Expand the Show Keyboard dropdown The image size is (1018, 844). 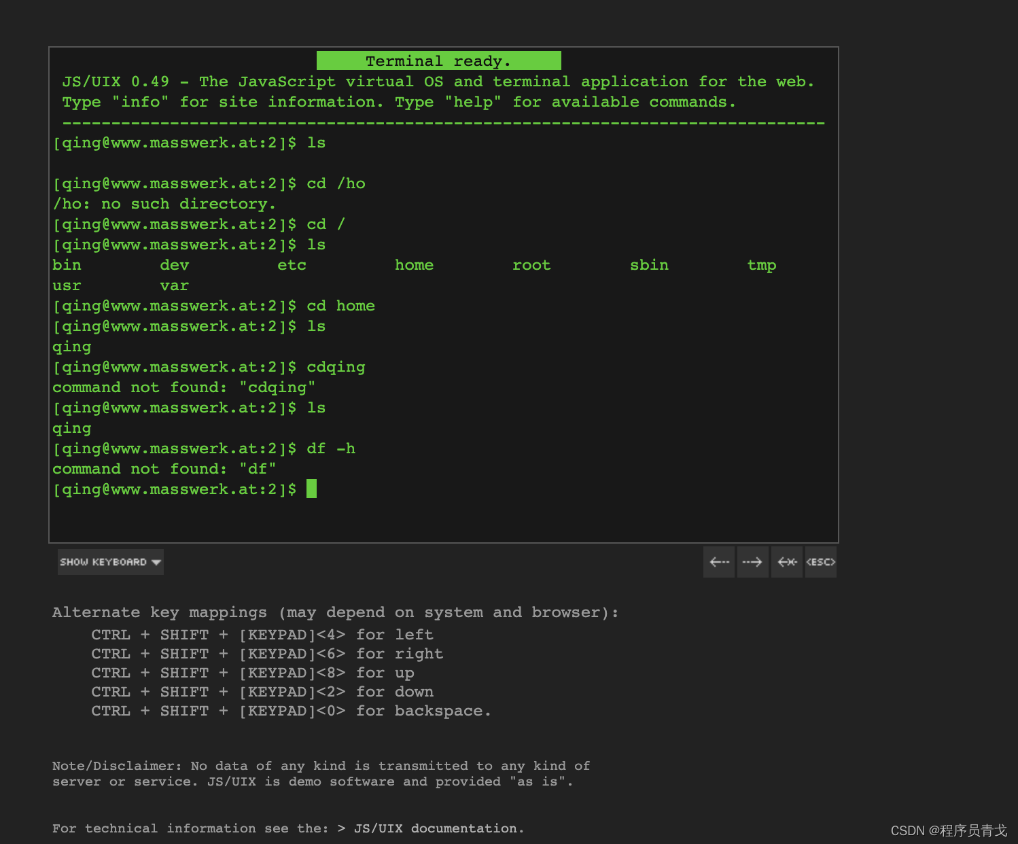pos(111,562)
